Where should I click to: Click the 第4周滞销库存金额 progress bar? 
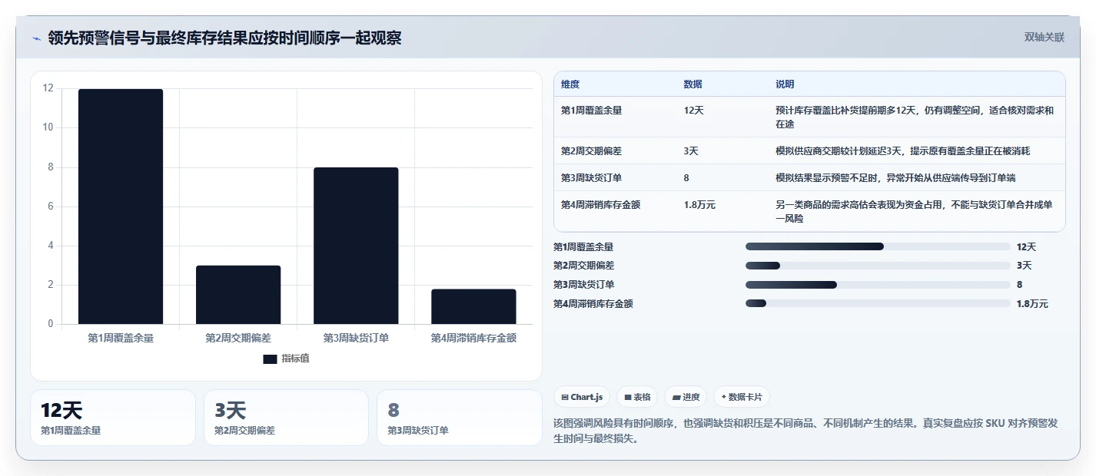point(878,304)
